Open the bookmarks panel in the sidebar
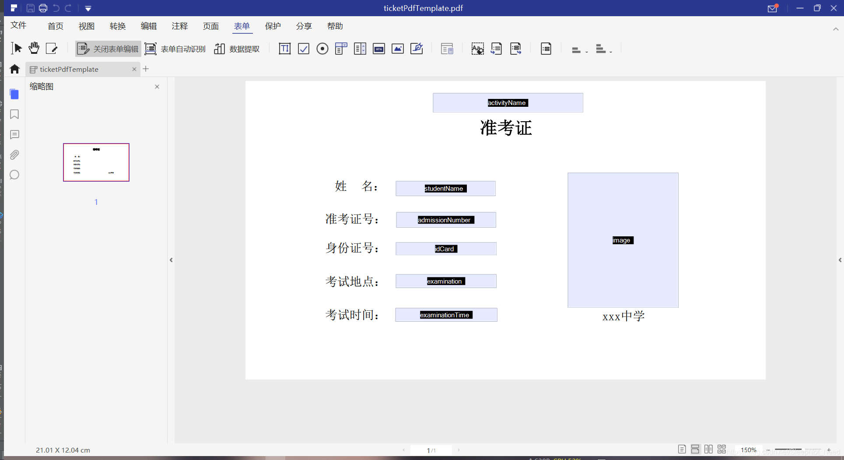Image resolution: width=844 pixels, height=460 pixels. click(14, 114)
